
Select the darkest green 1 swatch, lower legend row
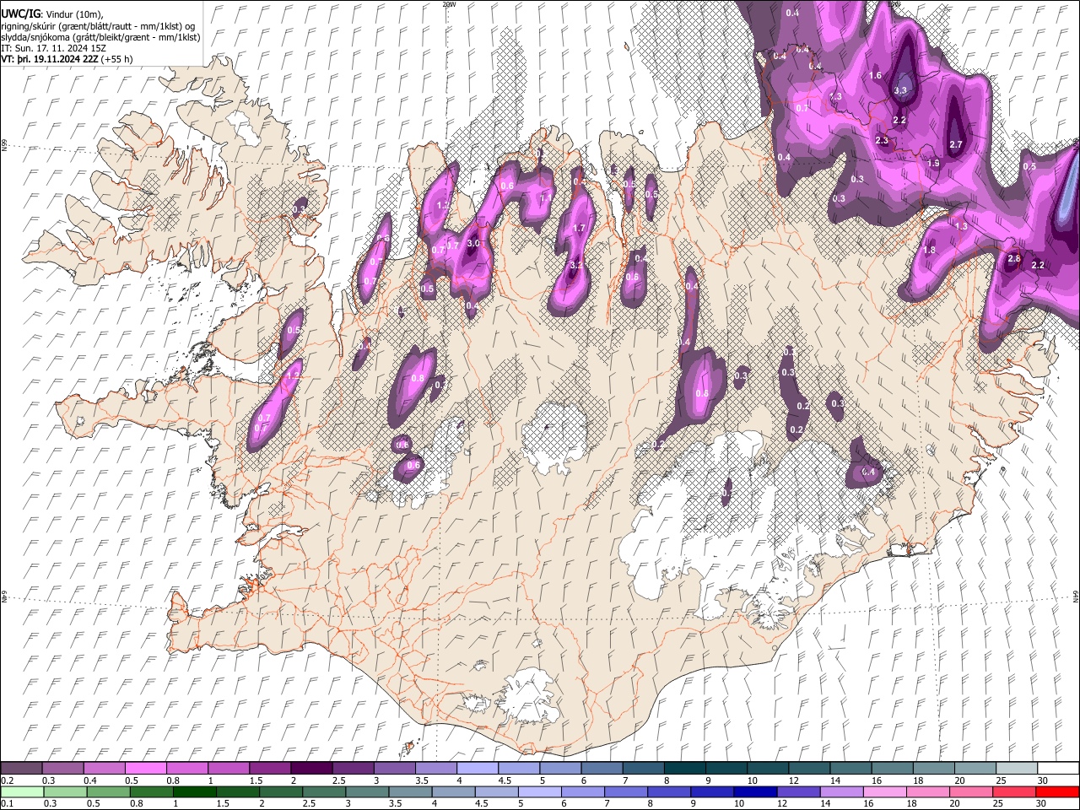194,791
